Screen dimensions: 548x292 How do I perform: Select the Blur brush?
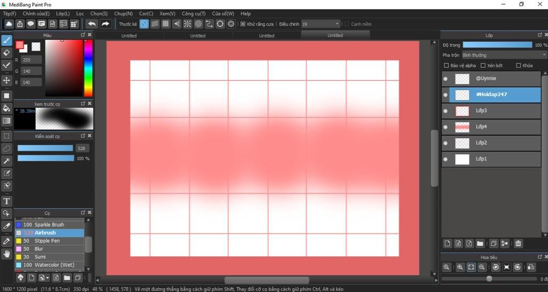coord(49,249)
